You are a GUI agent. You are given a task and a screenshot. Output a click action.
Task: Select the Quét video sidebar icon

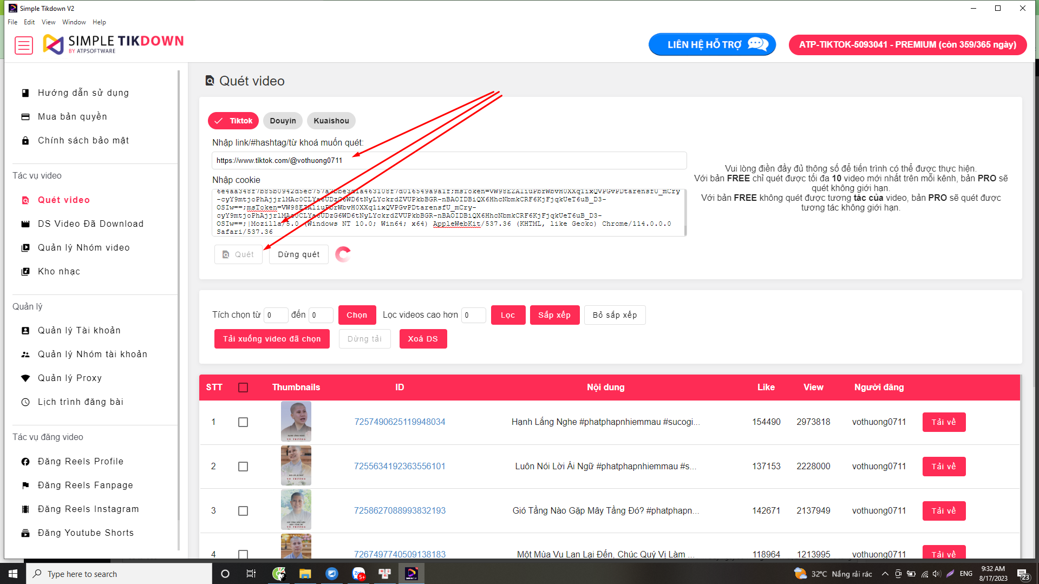pyautogui.click(x=25, y=200)
